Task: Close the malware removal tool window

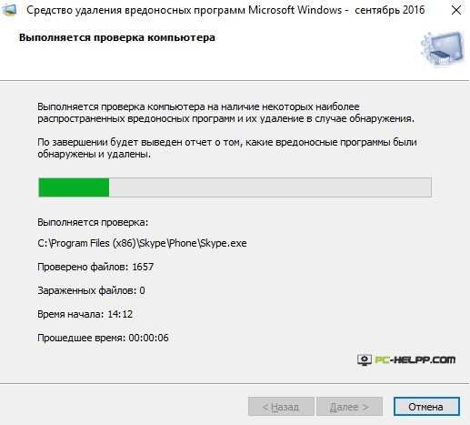Action: click(x=456, y=10)
